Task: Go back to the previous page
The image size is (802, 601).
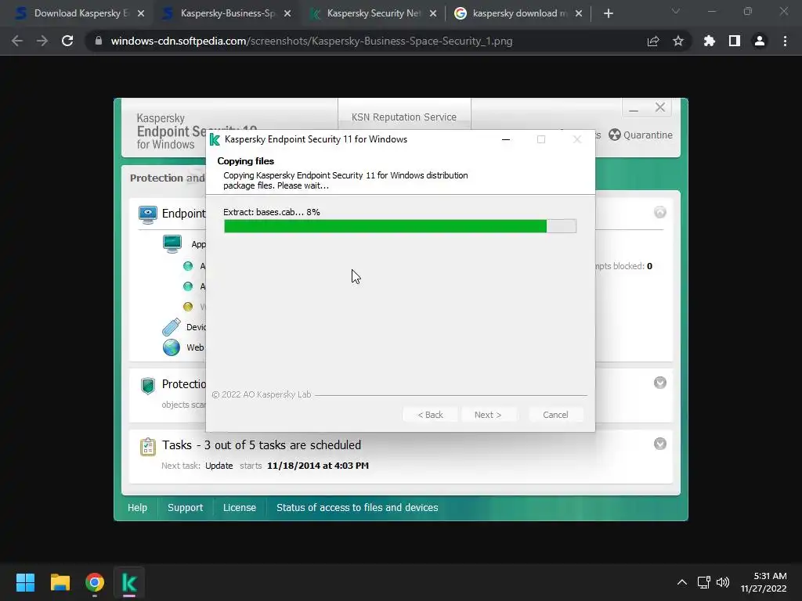Action: 17,41
